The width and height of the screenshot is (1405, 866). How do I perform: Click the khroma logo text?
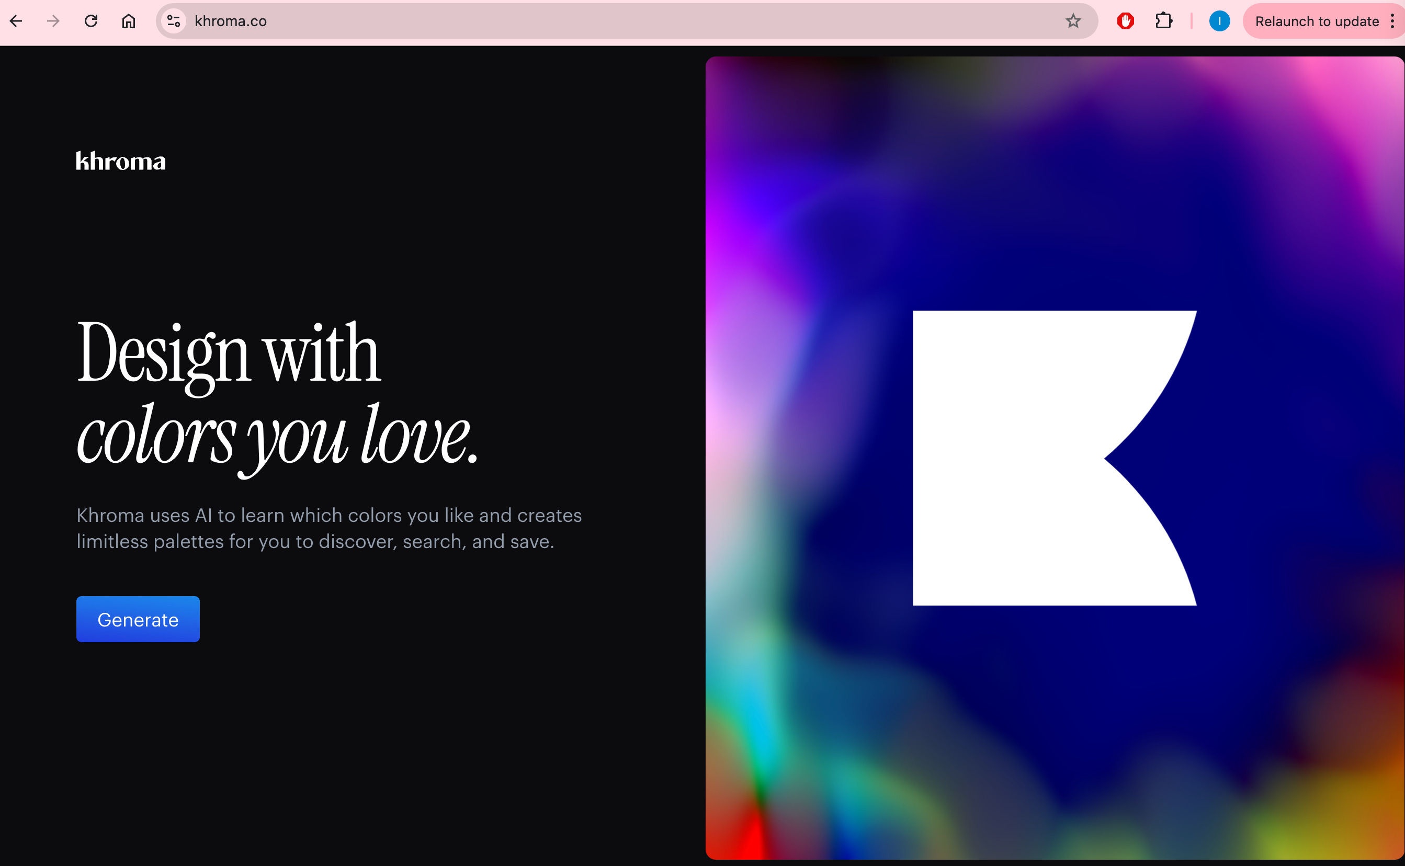pos(121,161)
